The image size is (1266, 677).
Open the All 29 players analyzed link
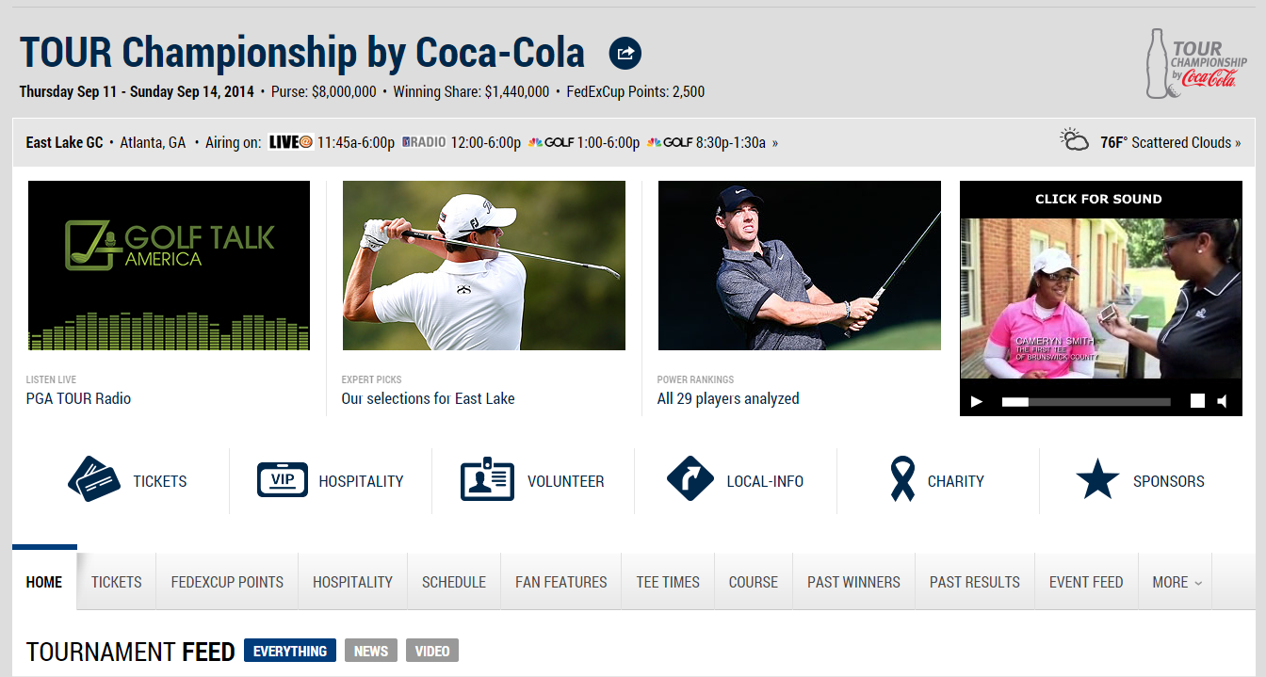(728, 398)
